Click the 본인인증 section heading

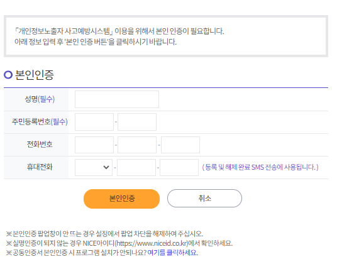tap(35, 75)
